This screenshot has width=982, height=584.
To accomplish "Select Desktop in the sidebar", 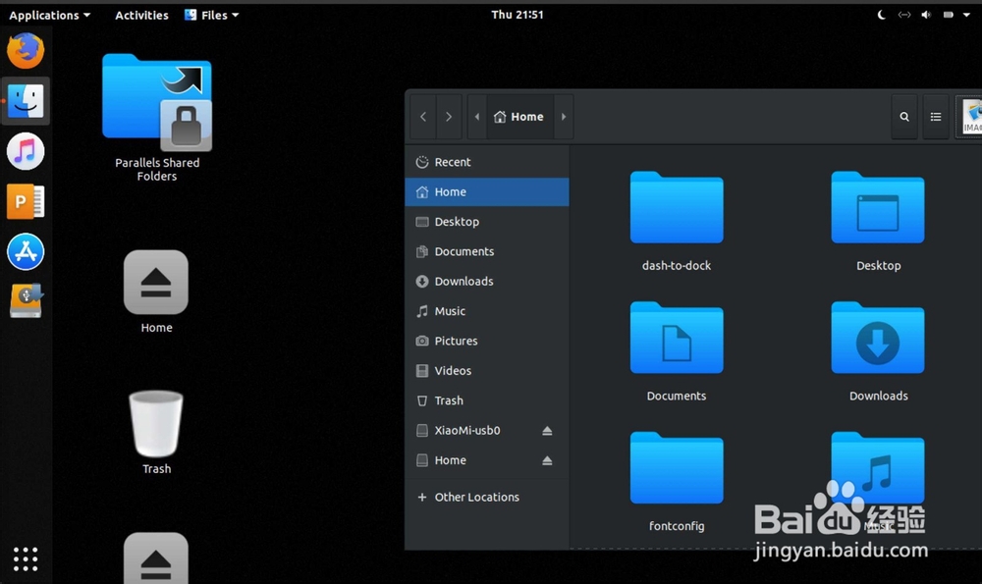I will (x=487, y=222).
